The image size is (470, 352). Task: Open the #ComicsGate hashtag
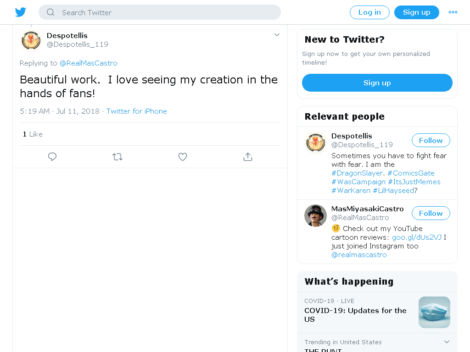coord(411,173)
